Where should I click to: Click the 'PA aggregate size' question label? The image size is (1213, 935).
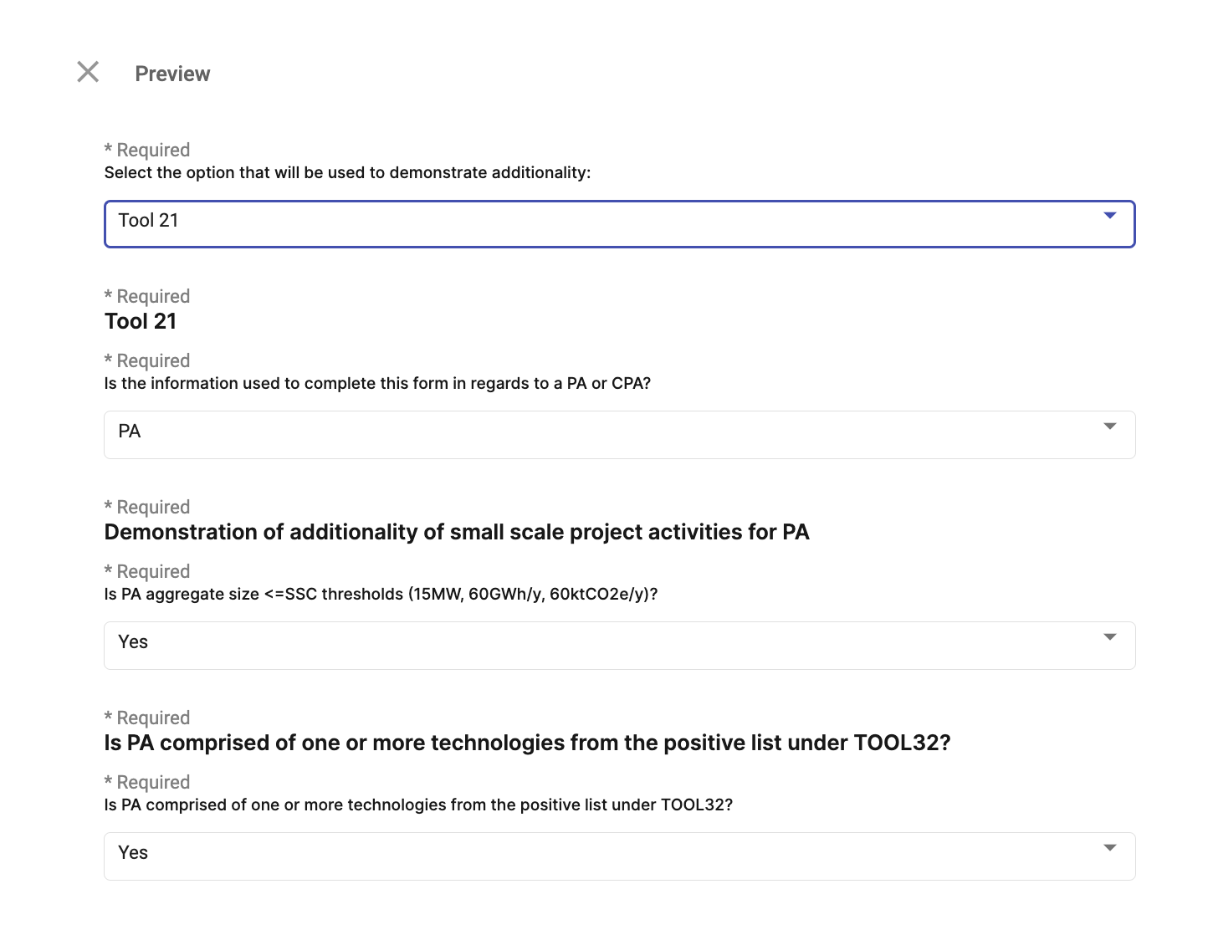(x=381, y=594)
